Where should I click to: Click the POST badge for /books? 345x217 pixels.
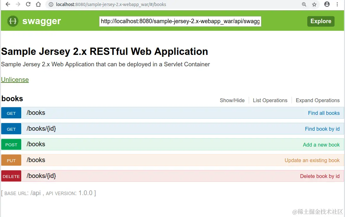click(11, 145)
